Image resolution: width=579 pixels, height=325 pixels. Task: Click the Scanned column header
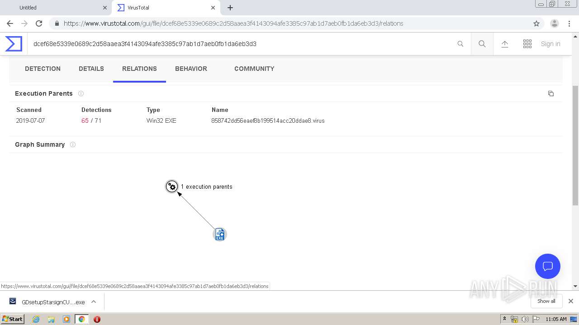pyautogui.click(x=29, y=110)
